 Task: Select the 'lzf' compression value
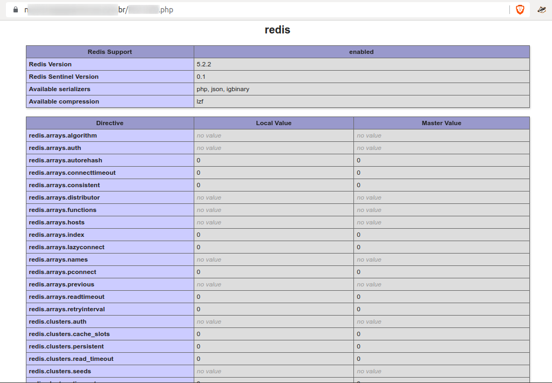click(x=200, y=101)
